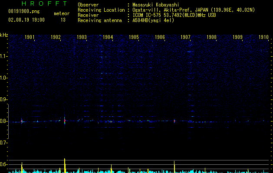Click the red meteor echo before 1901
273x173 pixels.
tap(22, 121)
